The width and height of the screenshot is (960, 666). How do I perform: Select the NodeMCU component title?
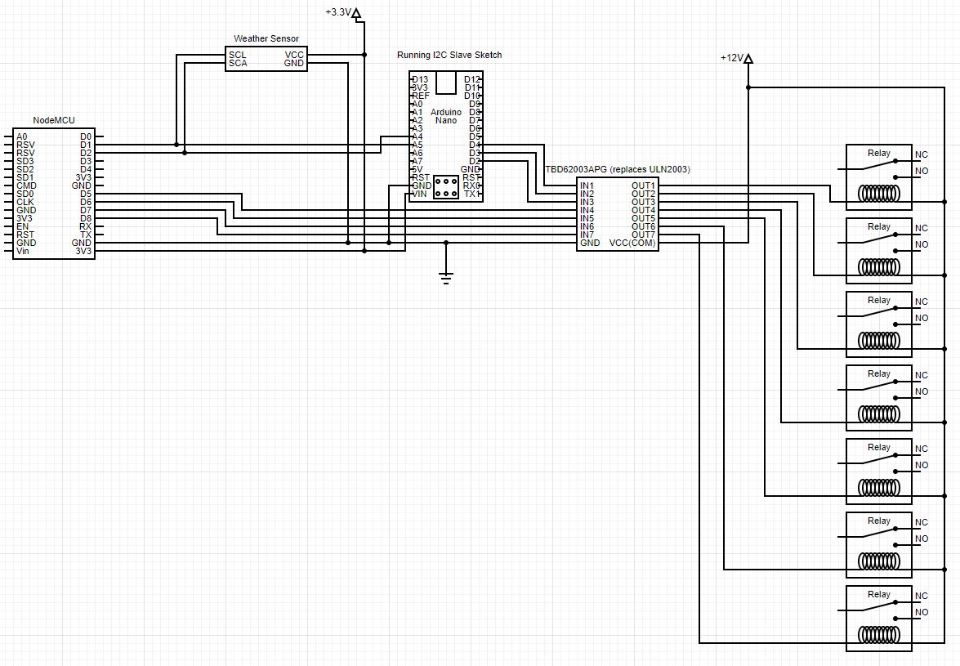tap(54, 121)
